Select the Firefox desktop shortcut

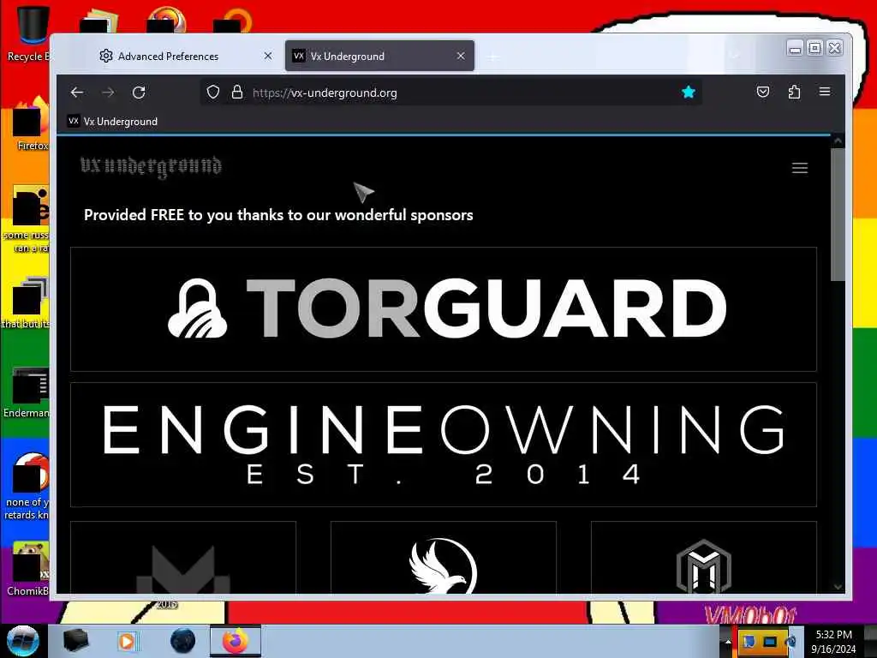[31, 124]
